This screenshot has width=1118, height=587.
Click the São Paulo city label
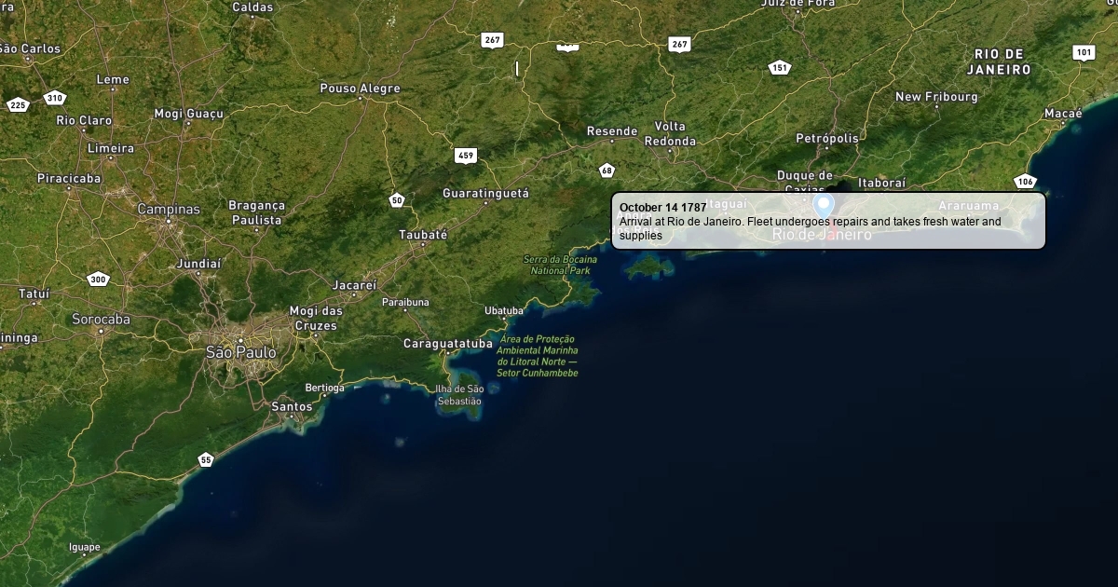point(240,352)
